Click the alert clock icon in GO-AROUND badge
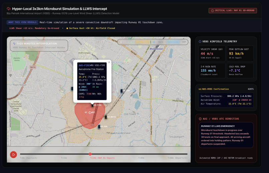The image size is (269, 173). coord(212,11)
